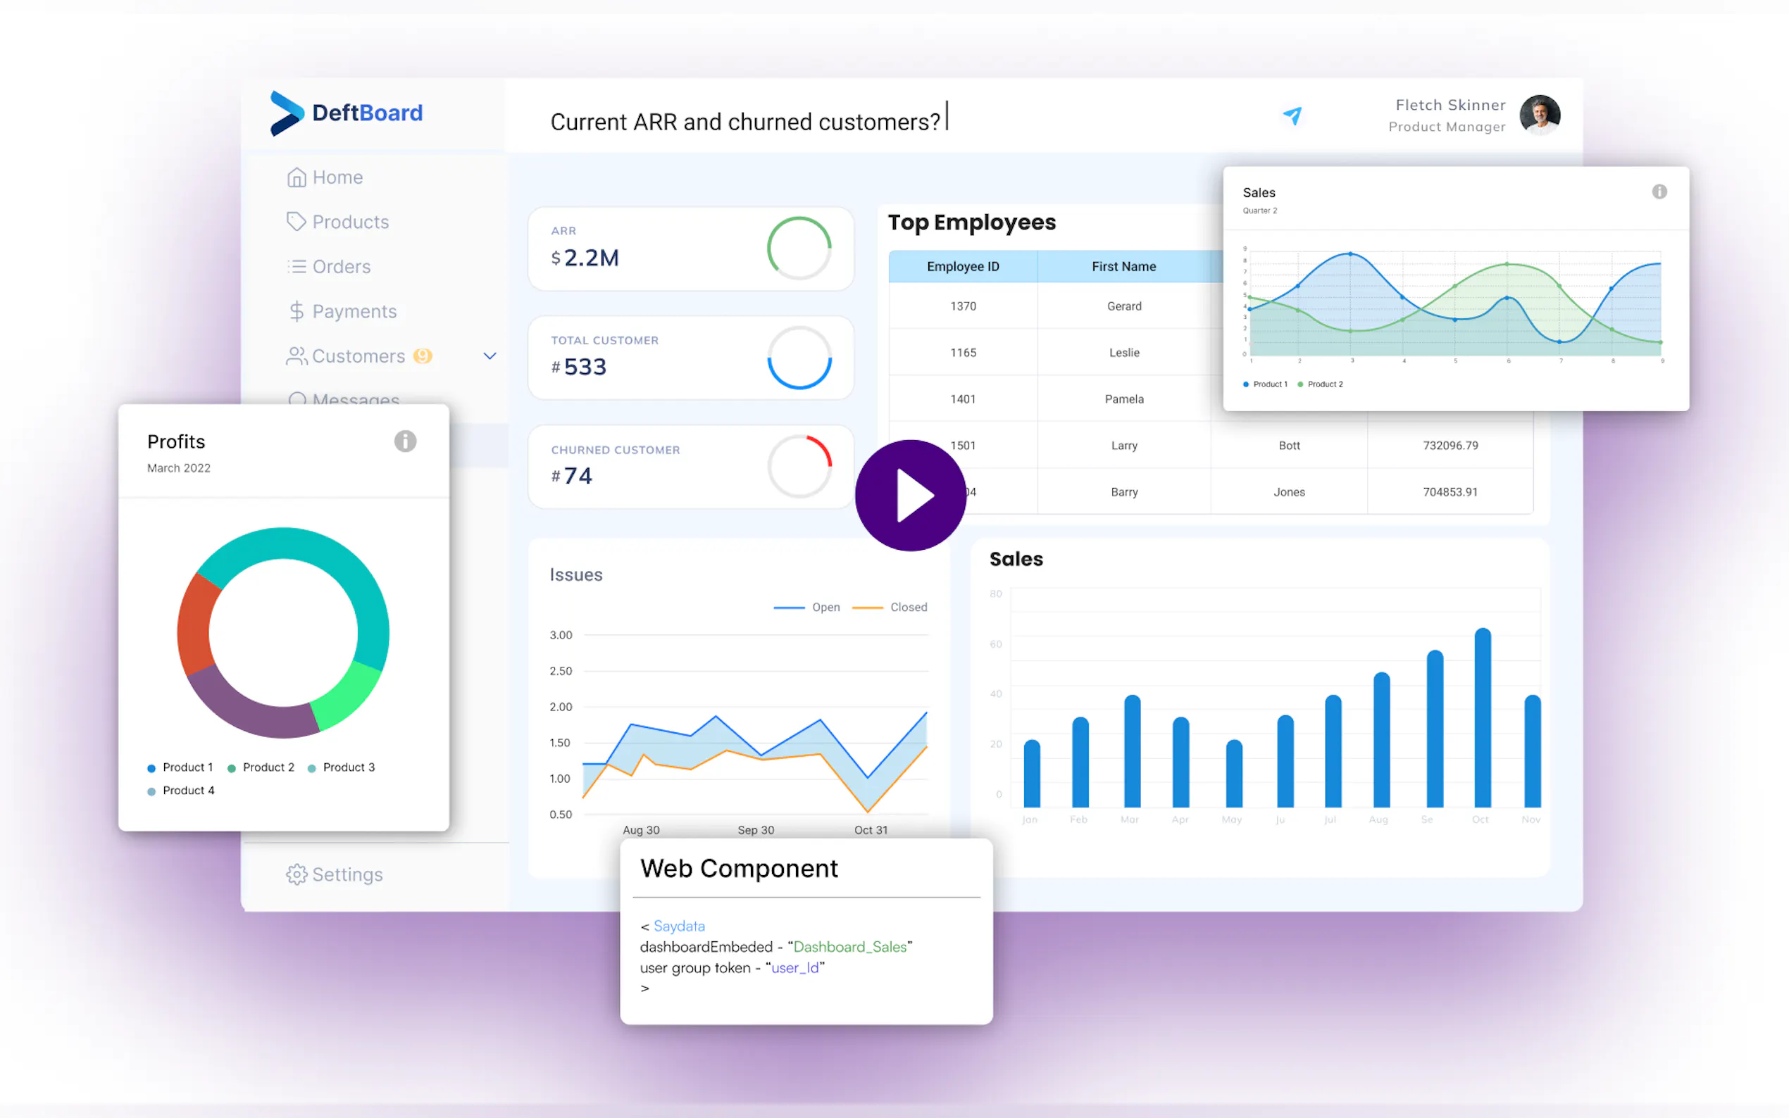Click Fletch Skinner profile avatar
The image size is (1789, 1118).
(x=1540, y=115)
